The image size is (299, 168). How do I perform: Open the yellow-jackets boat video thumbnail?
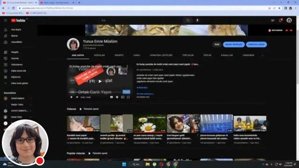(x=250, y=123)
